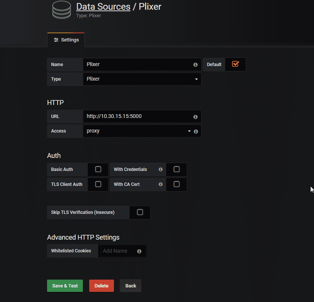Check Skip TLS Verification (Insecure)
Image resolution: width=314 pixels, height=302 pixels.
click(140, 212)
